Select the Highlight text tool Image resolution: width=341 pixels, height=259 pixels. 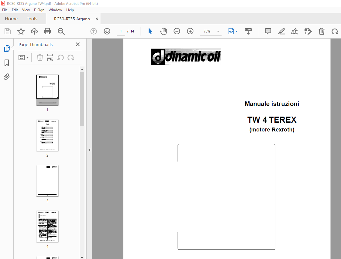(x=281, y=31)
